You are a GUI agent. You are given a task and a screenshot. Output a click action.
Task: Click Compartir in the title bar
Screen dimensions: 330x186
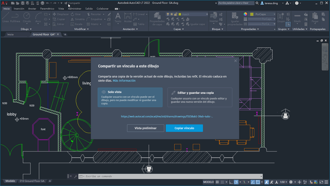click(72, 3)
